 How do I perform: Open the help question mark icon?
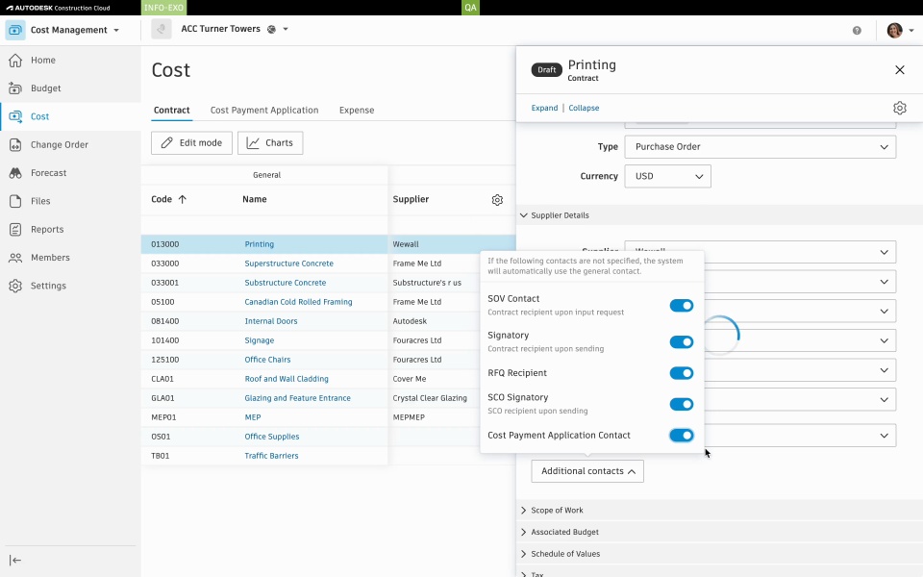pyautogui.click(x=857, y=30)
